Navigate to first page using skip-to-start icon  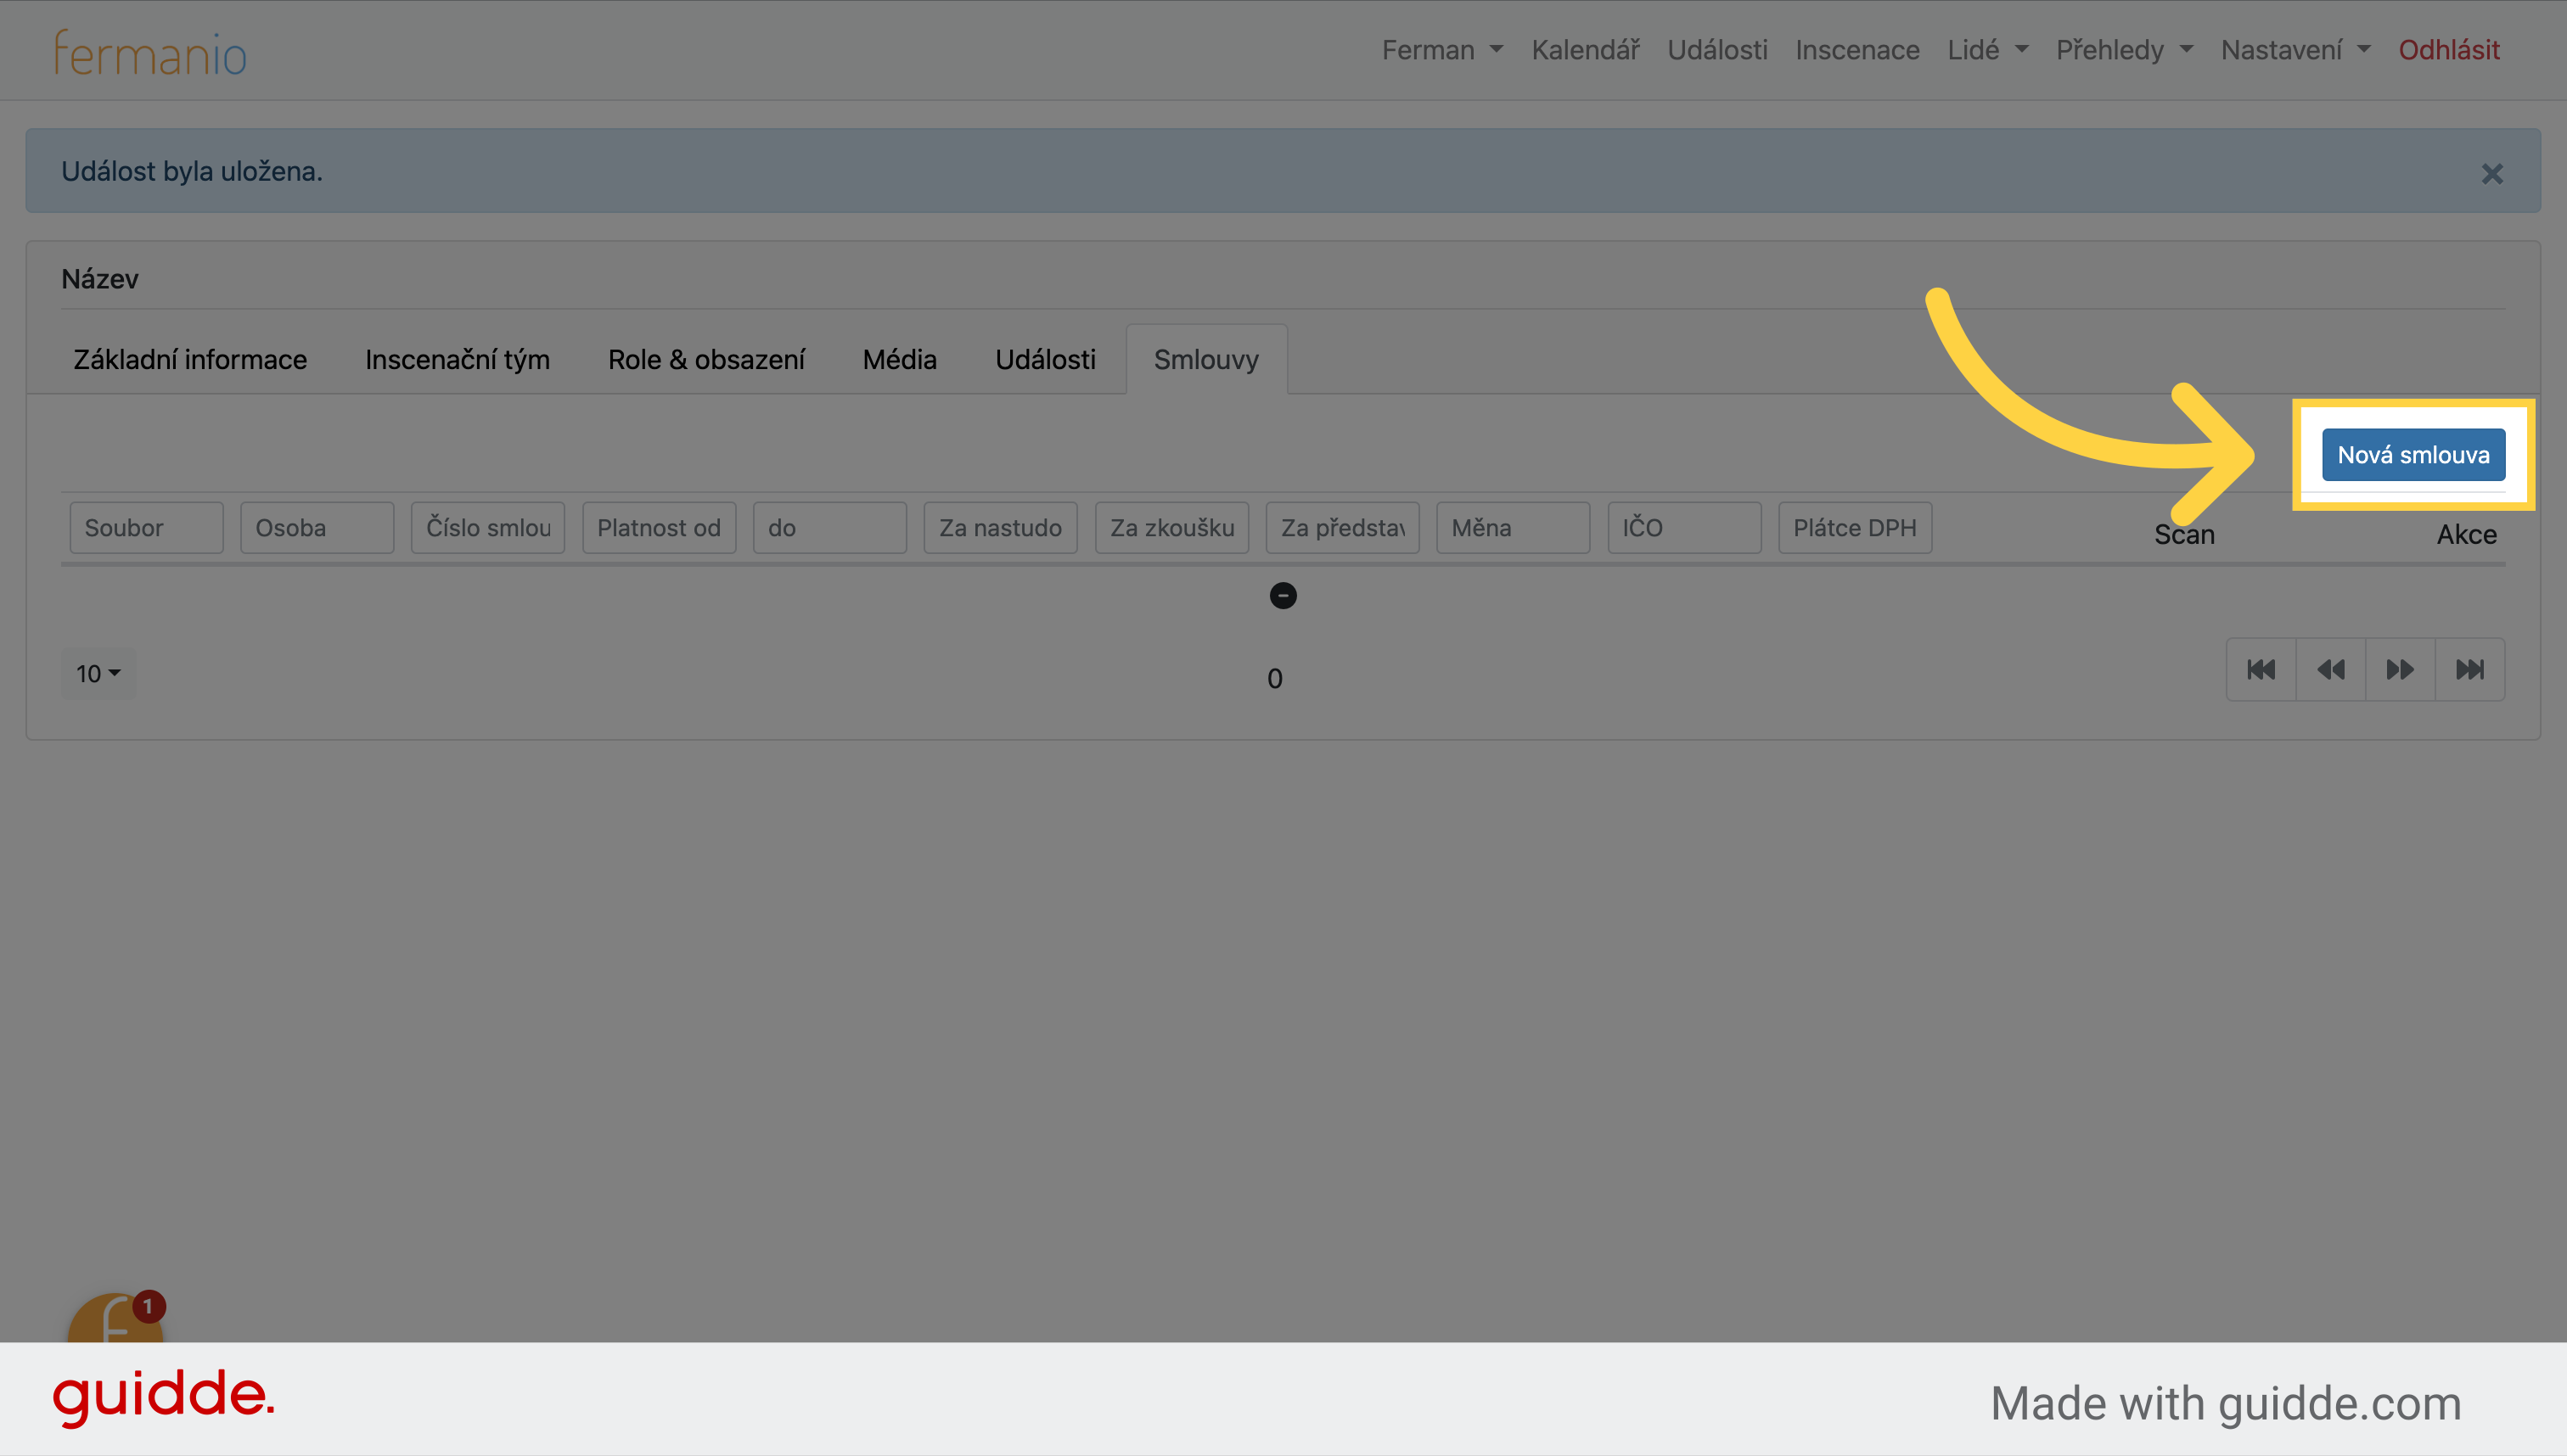2262,669
